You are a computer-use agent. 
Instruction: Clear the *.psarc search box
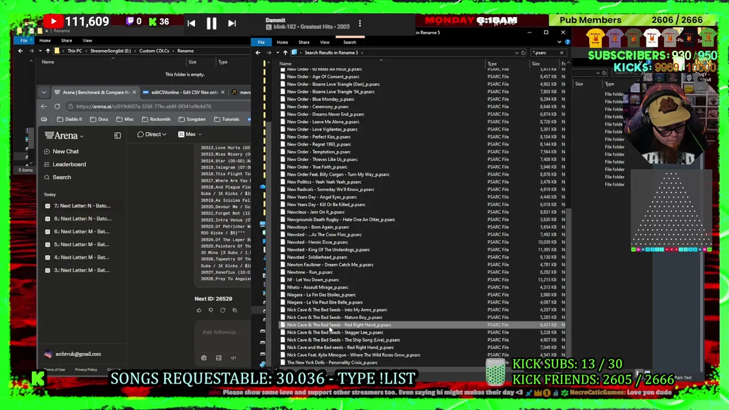(561, 52)
